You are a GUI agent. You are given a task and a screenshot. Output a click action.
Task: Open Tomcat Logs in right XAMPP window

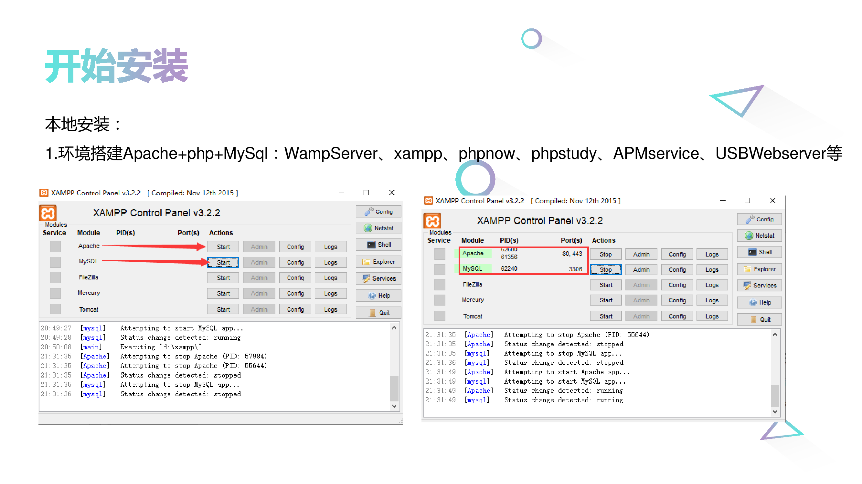point(712,316)
